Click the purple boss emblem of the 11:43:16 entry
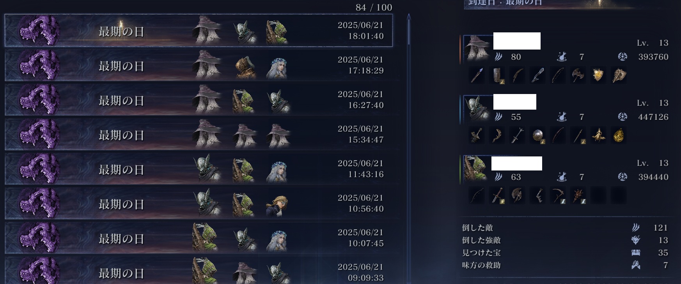 coord(39,169)
